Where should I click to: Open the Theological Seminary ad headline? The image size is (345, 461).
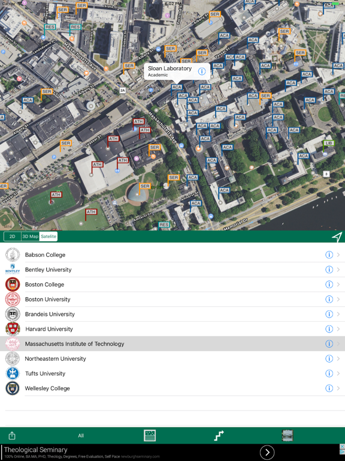tap(36, 450)
